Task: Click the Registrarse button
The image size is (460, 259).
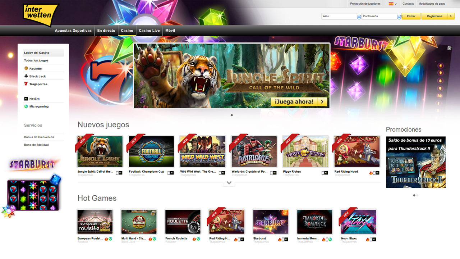Action: click(x=434, y=16)
